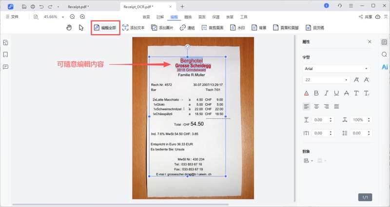Viewport: 390px width, 207px height.
Task: Open the font color picker
Action: coord(306,93)
